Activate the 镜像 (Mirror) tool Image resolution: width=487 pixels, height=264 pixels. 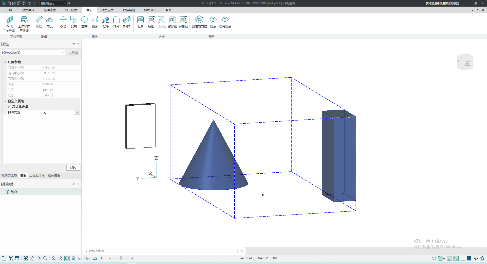95,22
